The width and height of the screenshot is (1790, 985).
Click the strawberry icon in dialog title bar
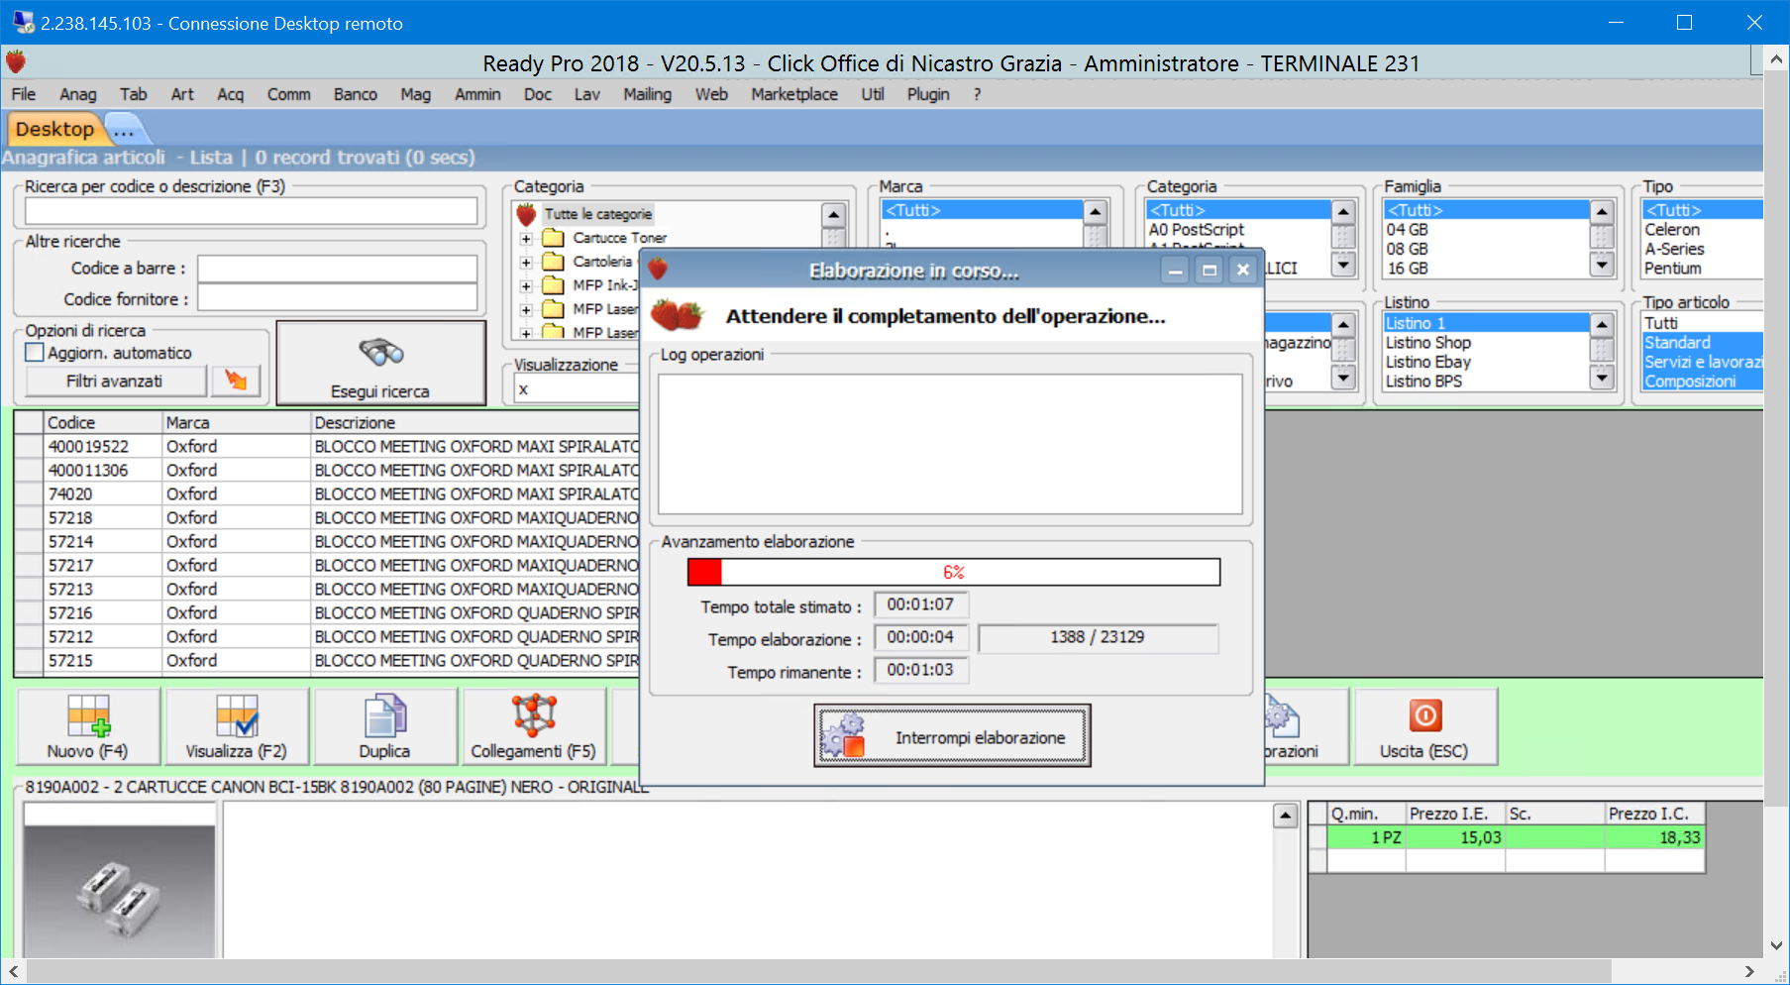[x=658, y=270]
